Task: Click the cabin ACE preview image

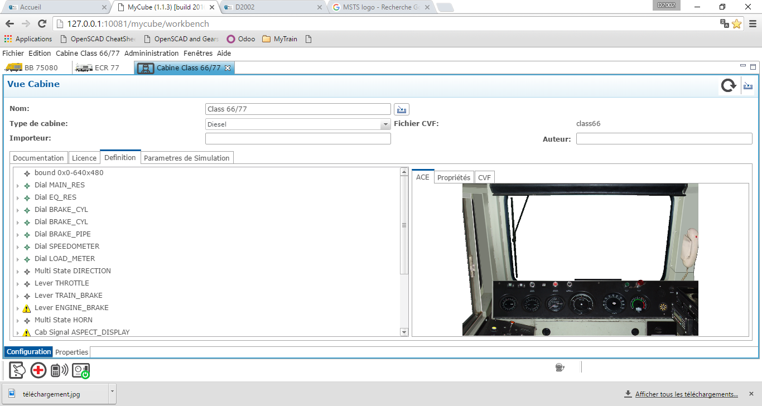Action: click(580, 259)
